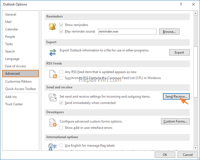Screen dimensions: 200x160
Task: Click the RSS Feeds section header
Action: click(x=117, y=64)
